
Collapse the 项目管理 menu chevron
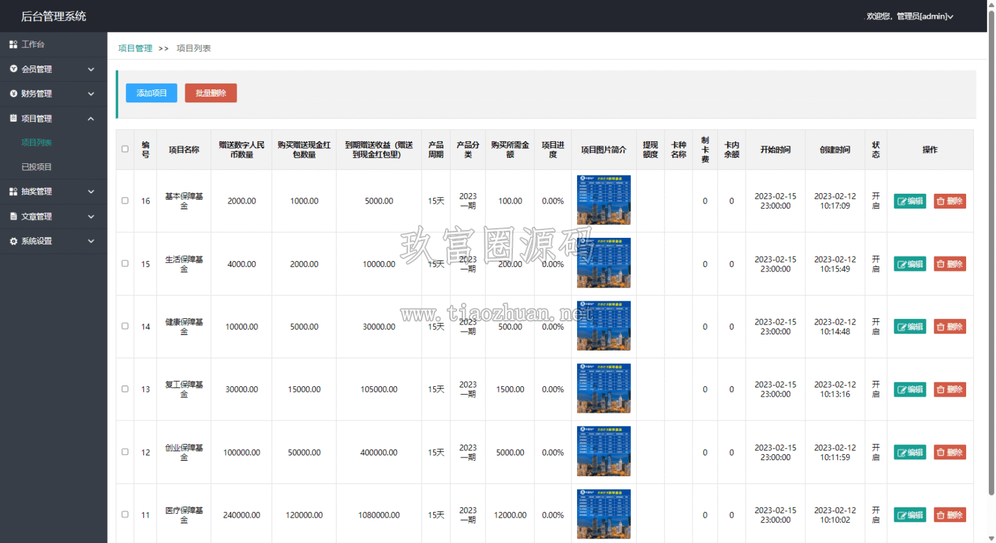click(91, 119)
